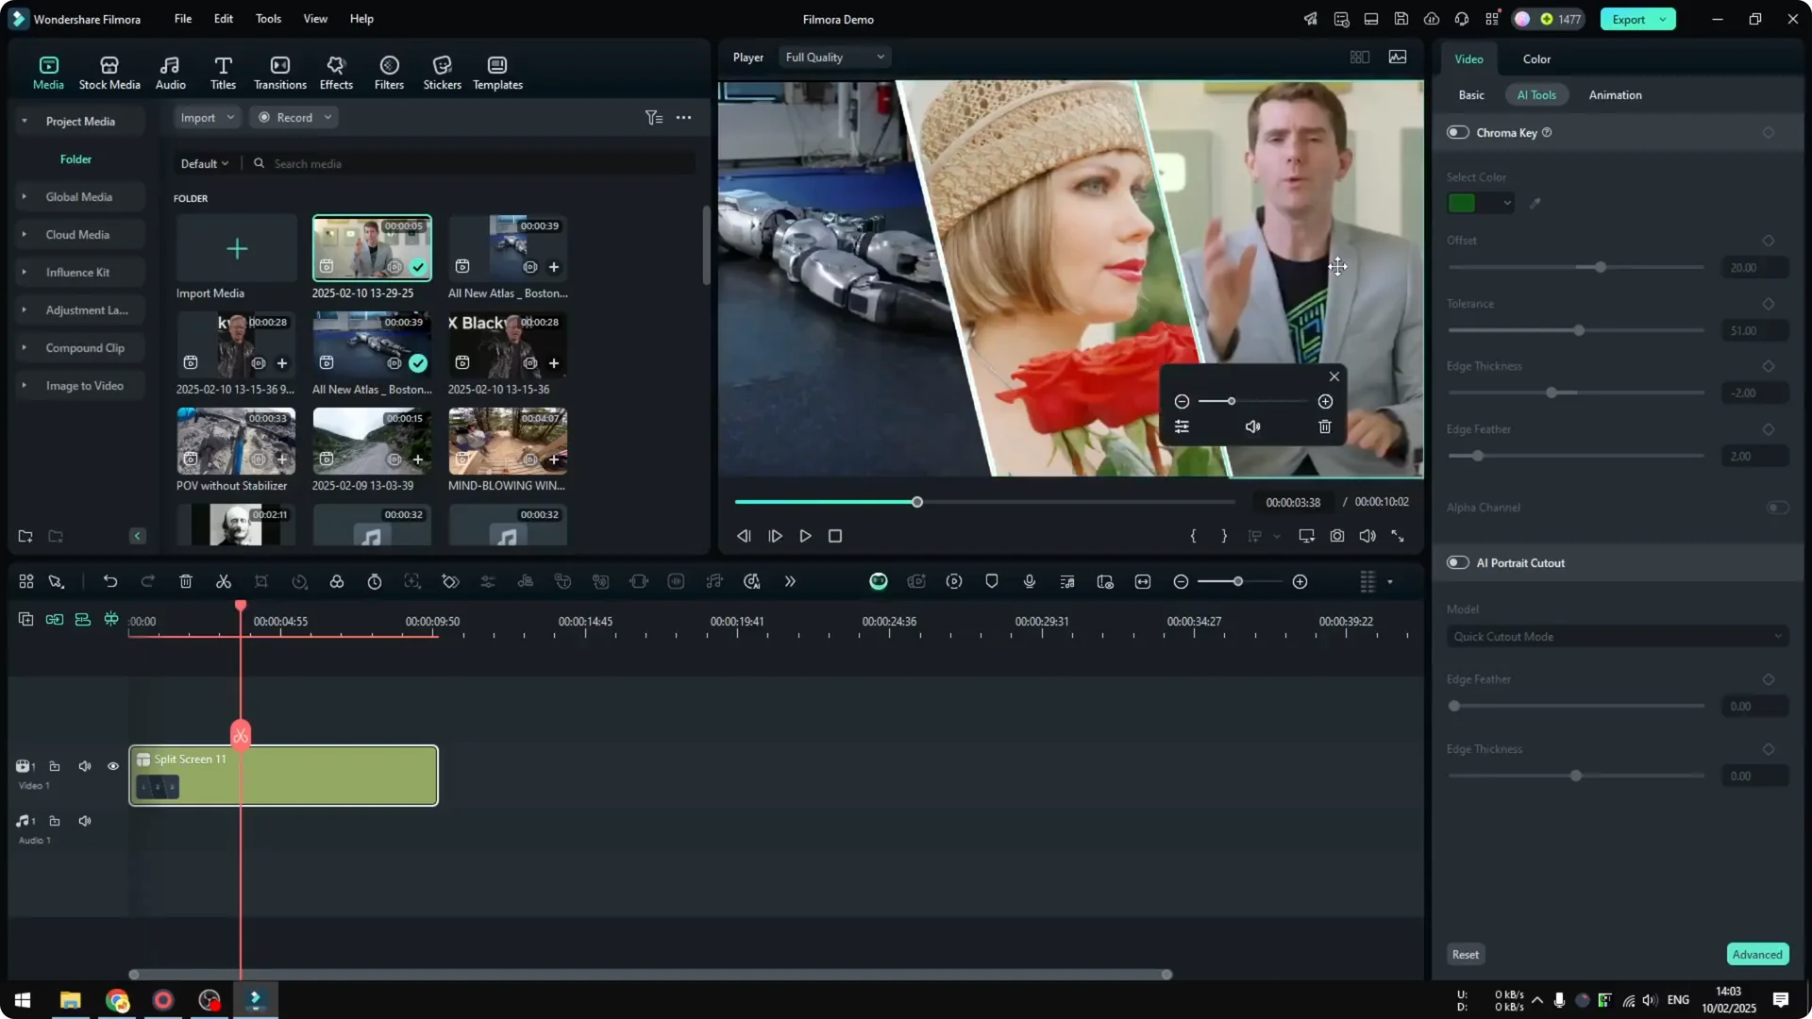The height and width of the screenshot is (1019, 1812).
Task: Open the Filters panel
Action: tap(389, 73)
